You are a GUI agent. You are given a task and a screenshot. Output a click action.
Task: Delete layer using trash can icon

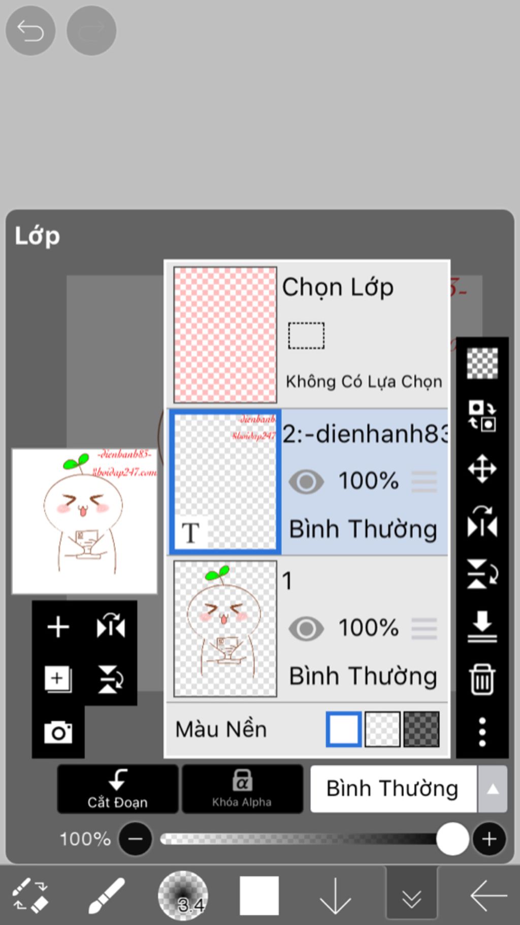click(x=482, y=679)
